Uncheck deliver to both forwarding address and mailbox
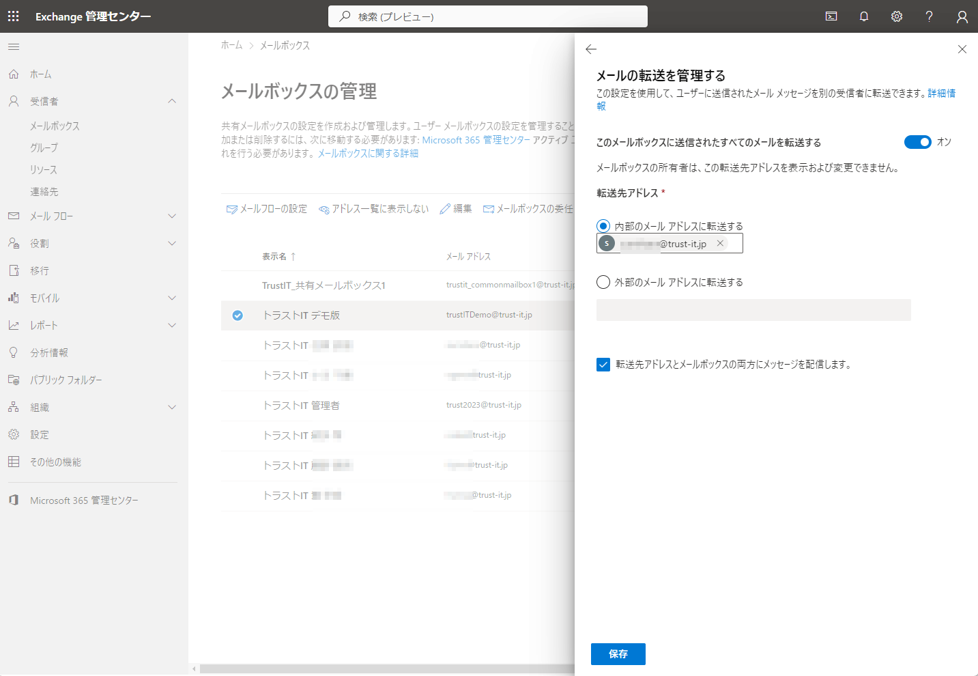 pyautogui.click(x=603, y=365)
